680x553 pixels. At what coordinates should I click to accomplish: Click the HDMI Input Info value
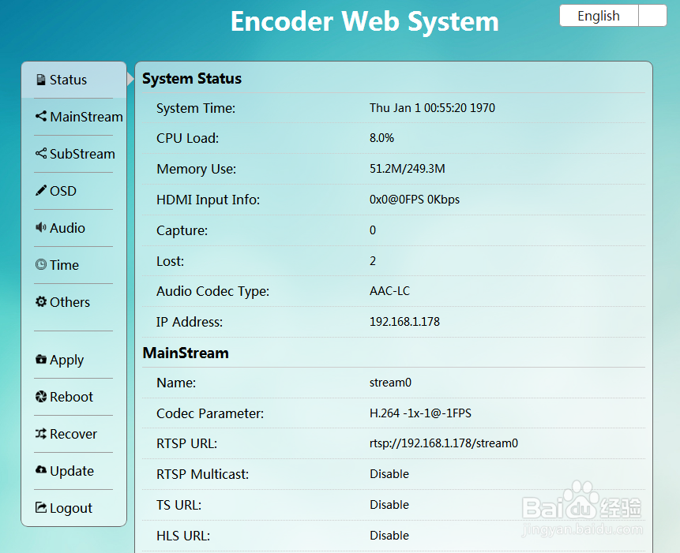(x=415, y=200)
